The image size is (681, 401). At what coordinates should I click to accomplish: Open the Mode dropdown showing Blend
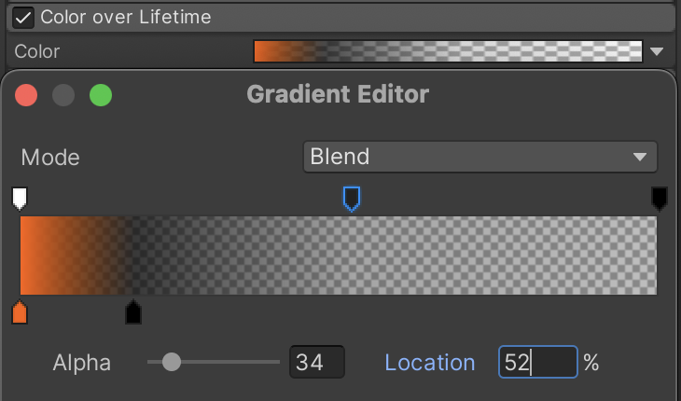tap(479, 157)
